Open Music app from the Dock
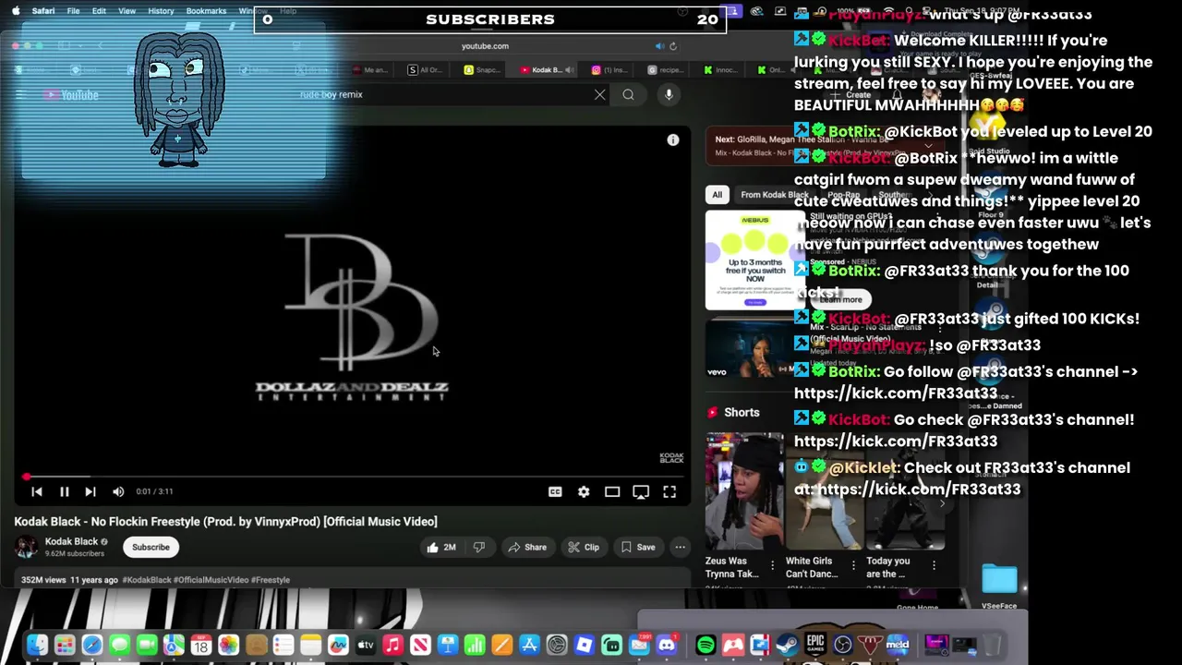This screenshot has width=1182, height=665. 392,645
